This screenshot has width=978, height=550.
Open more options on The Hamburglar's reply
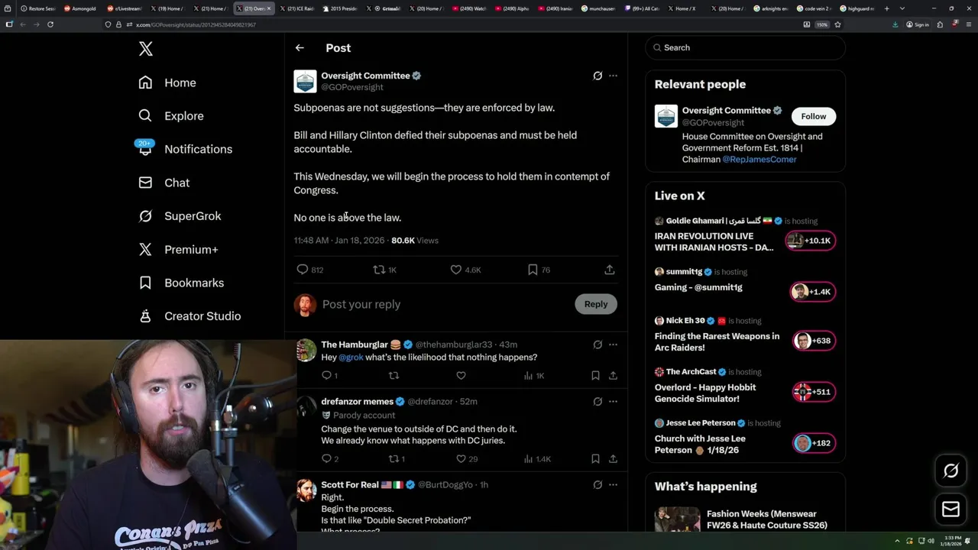coord(613,345)
